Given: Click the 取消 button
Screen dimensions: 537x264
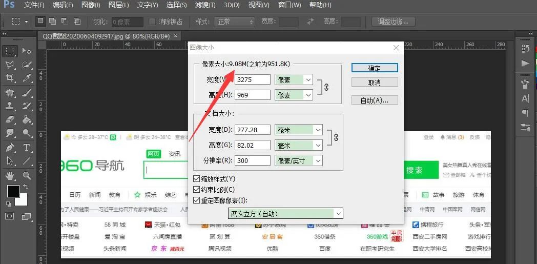Looking at the screenshot, I should coord(375,83).
